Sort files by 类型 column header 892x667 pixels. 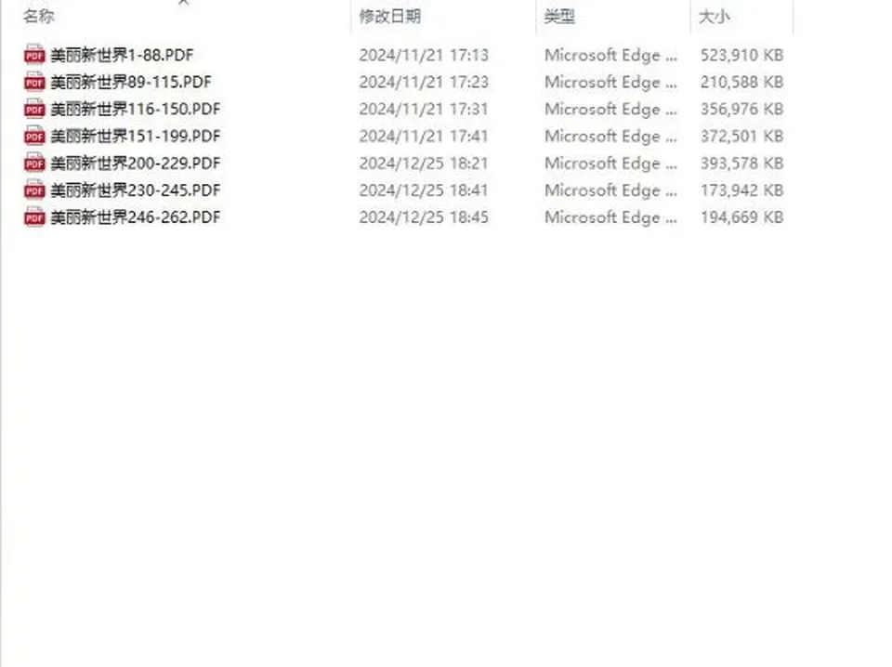coord(559,17)
